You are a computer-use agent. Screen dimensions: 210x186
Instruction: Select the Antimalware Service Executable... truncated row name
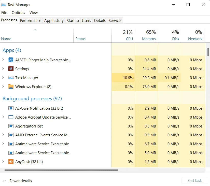[43, 153]
